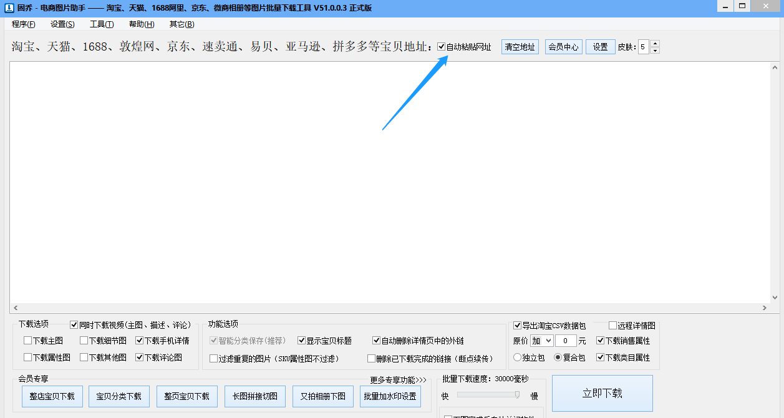Open the 原价 加 dropdown
This screenshot has height=418, width=784.
[x=541, y=341]
